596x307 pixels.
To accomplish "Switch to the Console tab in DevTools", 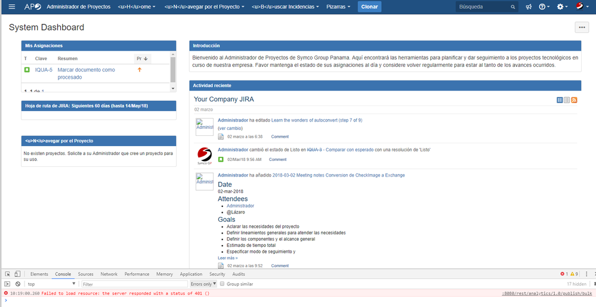I will click(63, 274).
